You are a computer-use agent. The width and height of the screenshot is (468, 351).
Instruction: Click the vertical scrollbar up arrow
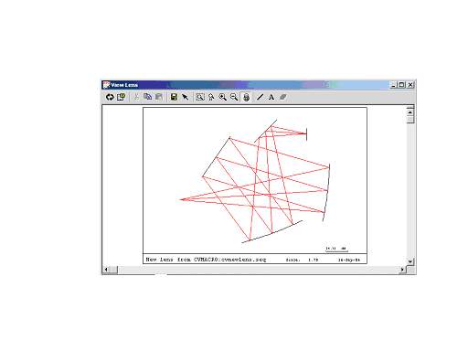click(x=410, y=112)
